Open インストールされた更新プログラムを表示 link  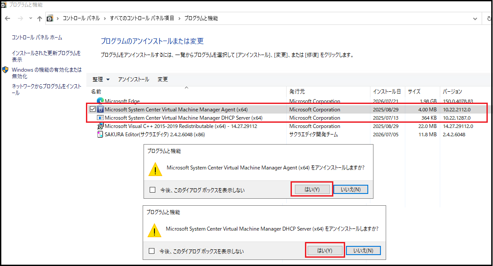(46, 56)
